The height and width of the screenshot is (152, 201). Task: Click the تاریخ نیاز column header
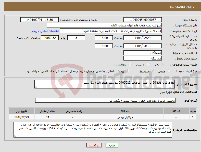click(x=21, y=111)
